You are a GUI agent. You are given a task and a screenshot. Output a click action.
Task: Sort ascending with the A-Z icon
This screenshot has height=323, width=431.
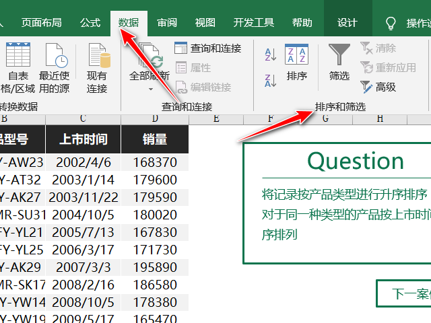click(271, 55)
